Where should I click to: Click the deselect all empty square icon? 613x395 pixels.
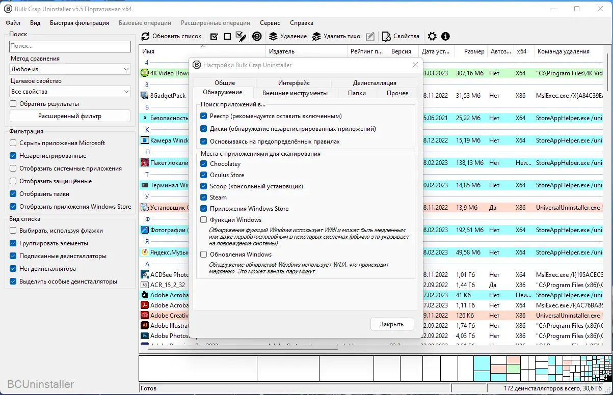[227, 36]
